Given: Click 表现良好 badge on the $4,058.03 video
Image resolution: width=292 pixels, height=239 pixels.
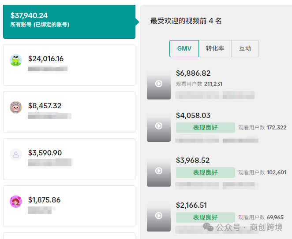Looking at the screenshot, I should point(205,128).
